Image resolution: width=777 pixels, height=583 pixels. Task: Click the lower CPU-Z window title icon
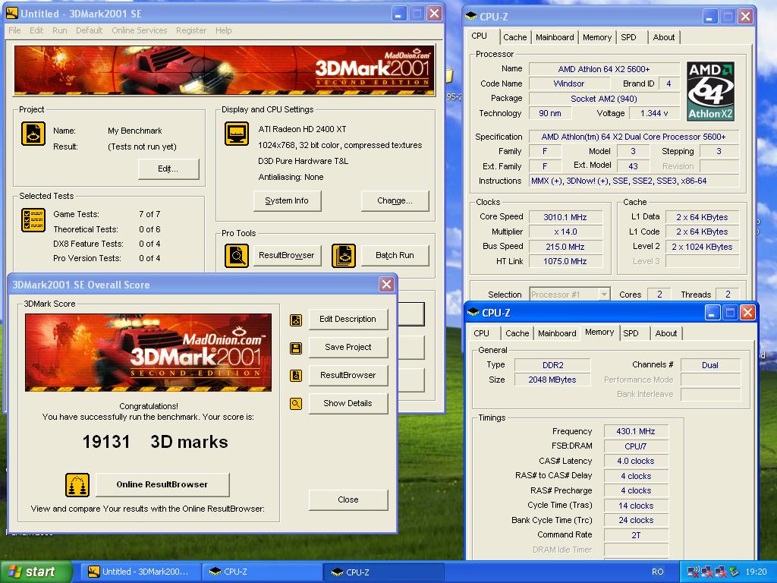pyautogui.click(x=473, y=312)
